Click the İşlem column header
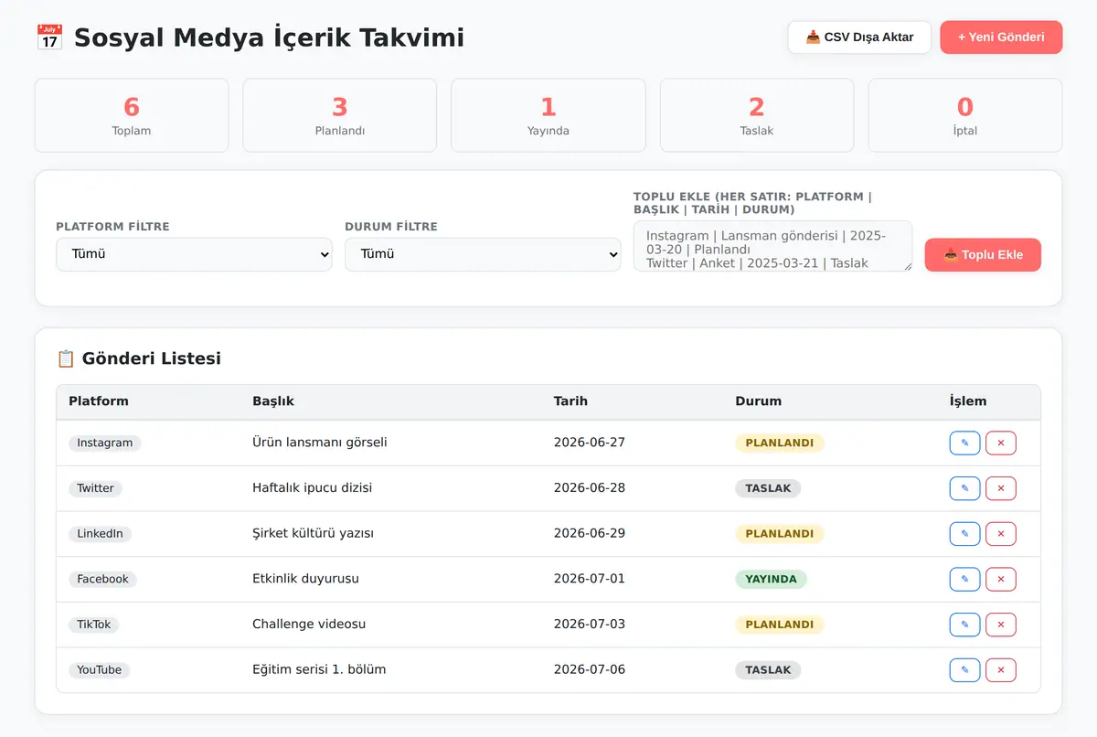Viewport: 1097px width, 737px height. pos(968,401)
